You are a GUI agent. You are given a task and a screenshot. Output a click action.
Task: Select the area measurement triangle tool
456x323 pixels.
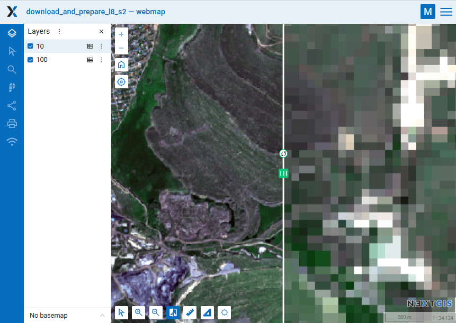208,312
